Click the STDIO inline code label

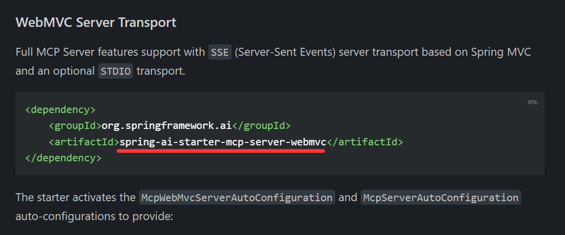[116, 71]
